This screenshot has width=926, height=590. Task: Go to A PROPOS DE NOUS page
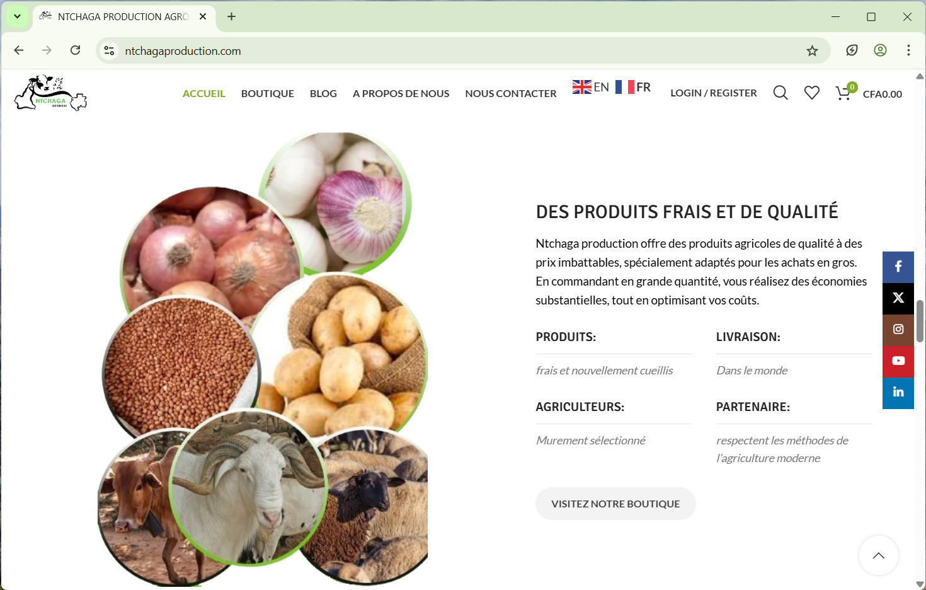click(x=401, y=93)
